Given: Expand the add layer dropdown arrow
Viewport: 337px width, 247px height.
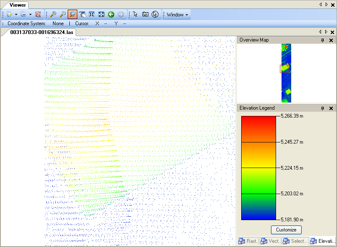Looking at the screenshot, I should [x=31, y=15].
